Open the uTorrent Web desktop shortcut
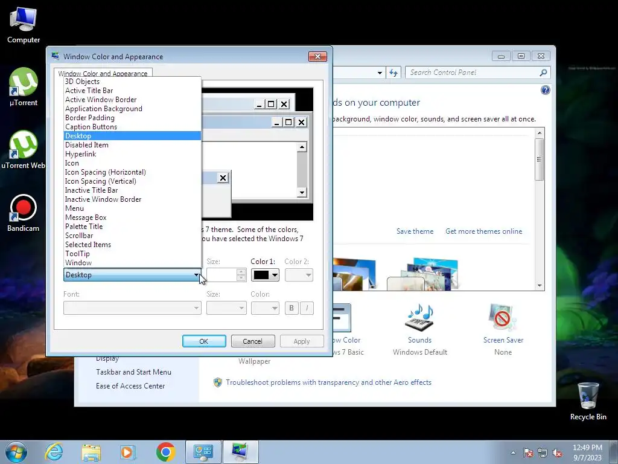 [x=24, y=150]
